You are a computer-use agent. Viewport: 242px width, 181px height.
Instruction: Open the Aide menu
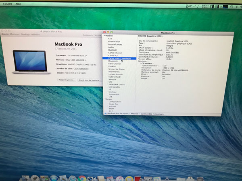pos(18,4)
